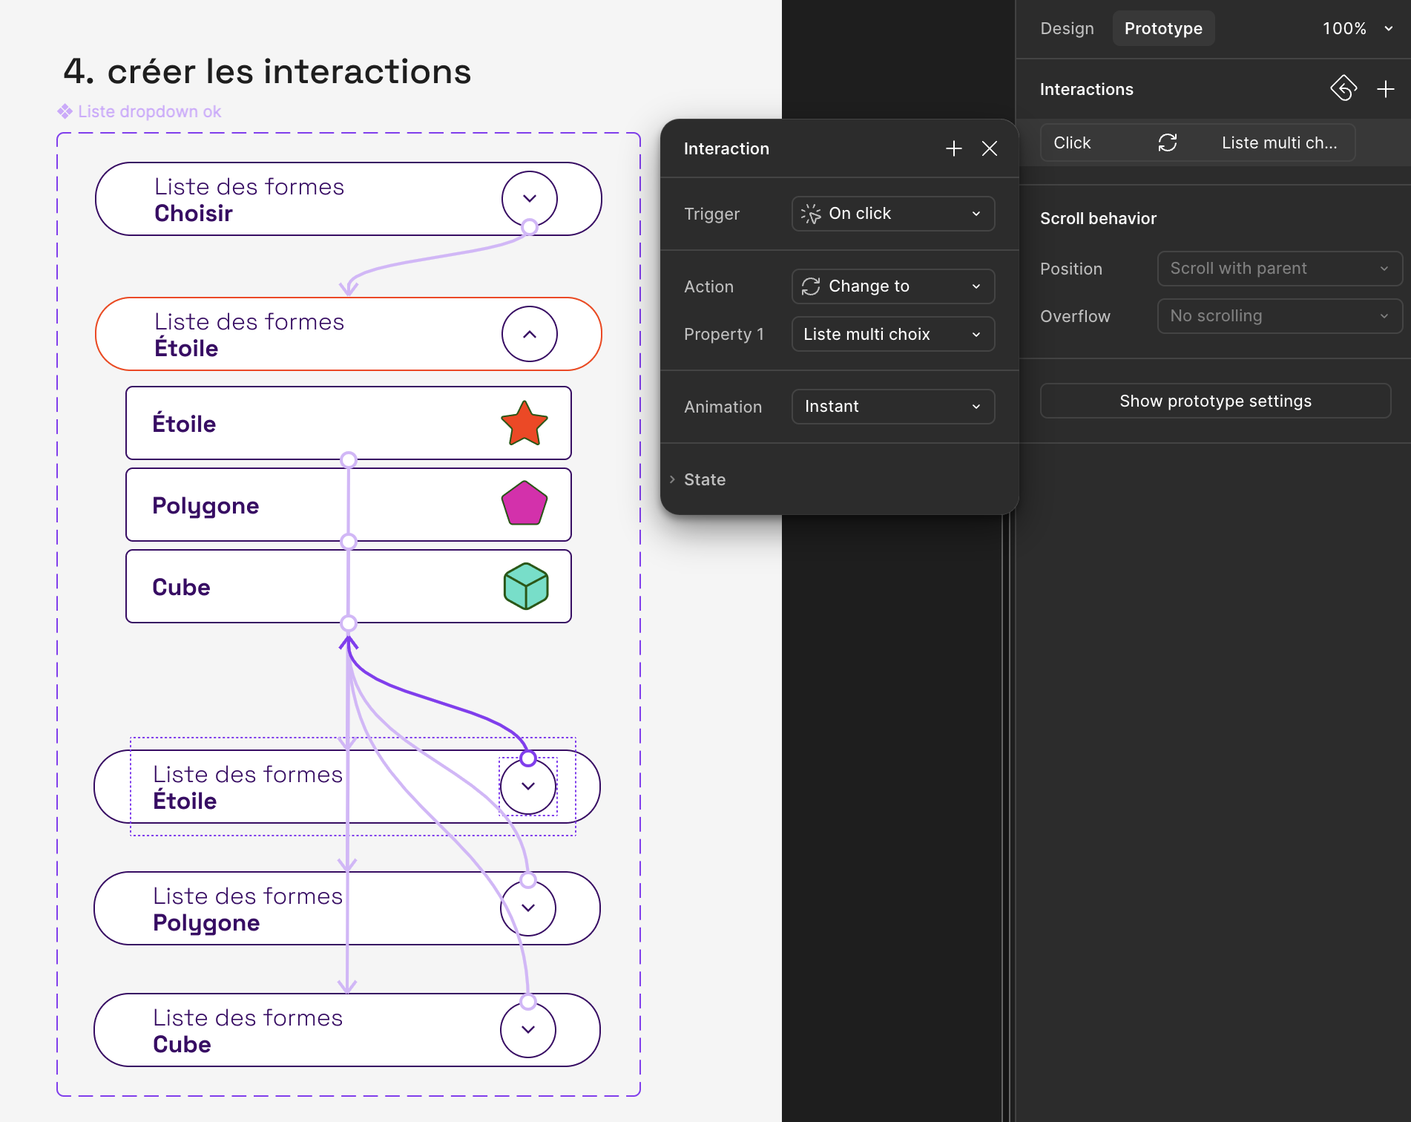Open the Action dropdown showing Change to
The image size is (1411, 1122).
(x=892, y=286)
